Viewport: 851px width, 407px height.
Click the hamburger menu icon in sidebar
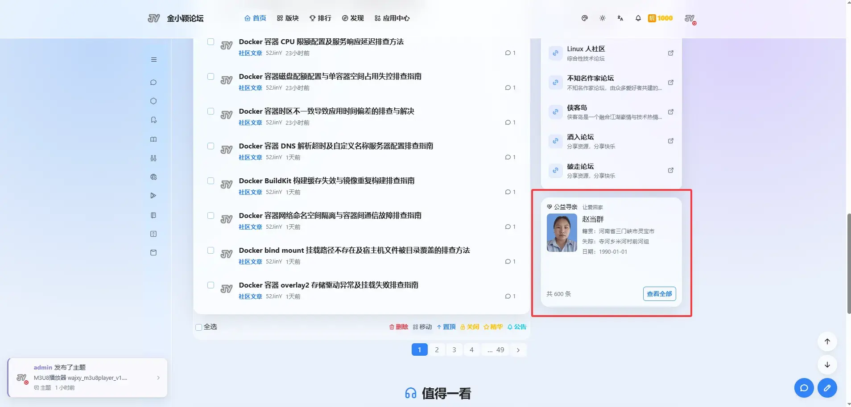154,60
